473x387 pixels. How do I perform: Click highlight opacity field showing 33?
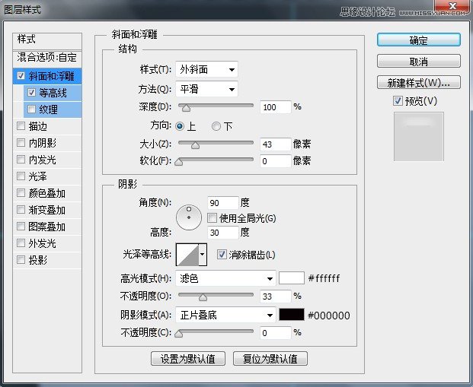click(x=276, y=297)
